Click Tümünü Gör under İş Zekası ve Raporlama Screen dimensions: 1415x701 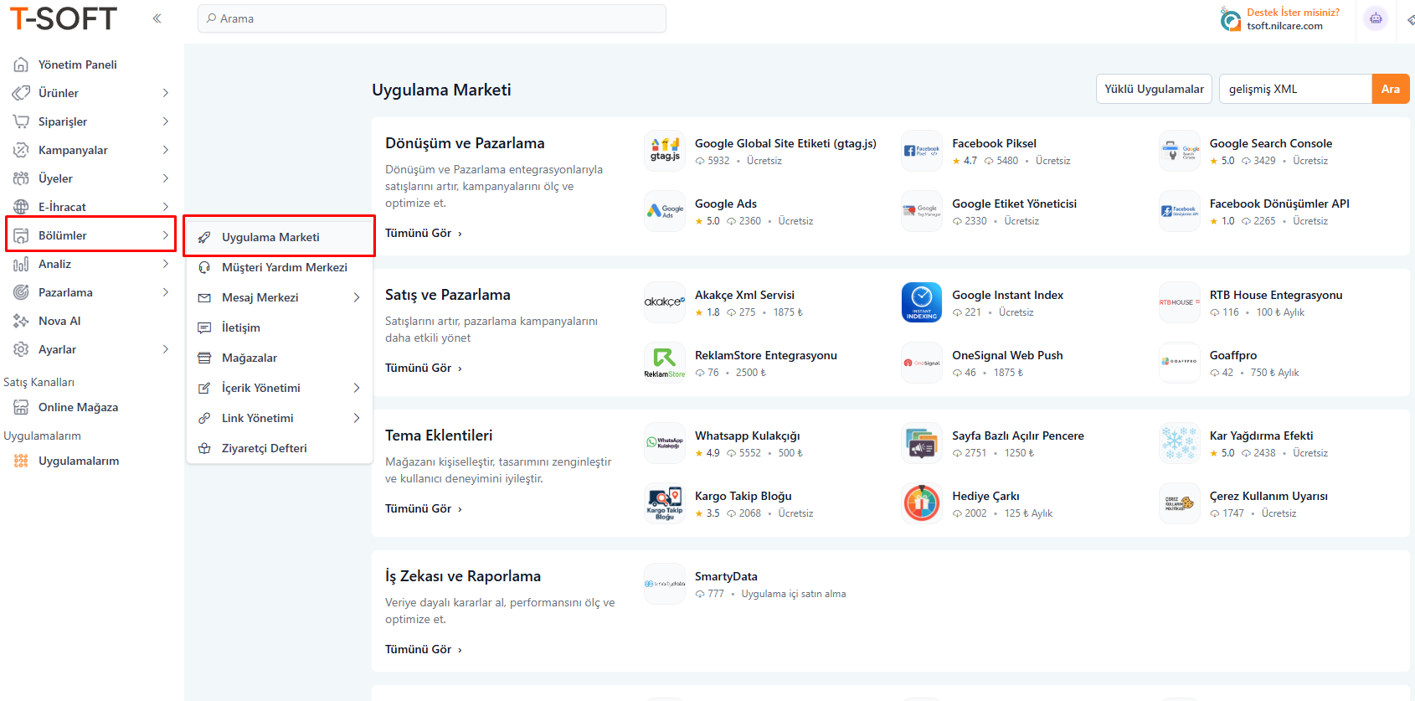424,649
